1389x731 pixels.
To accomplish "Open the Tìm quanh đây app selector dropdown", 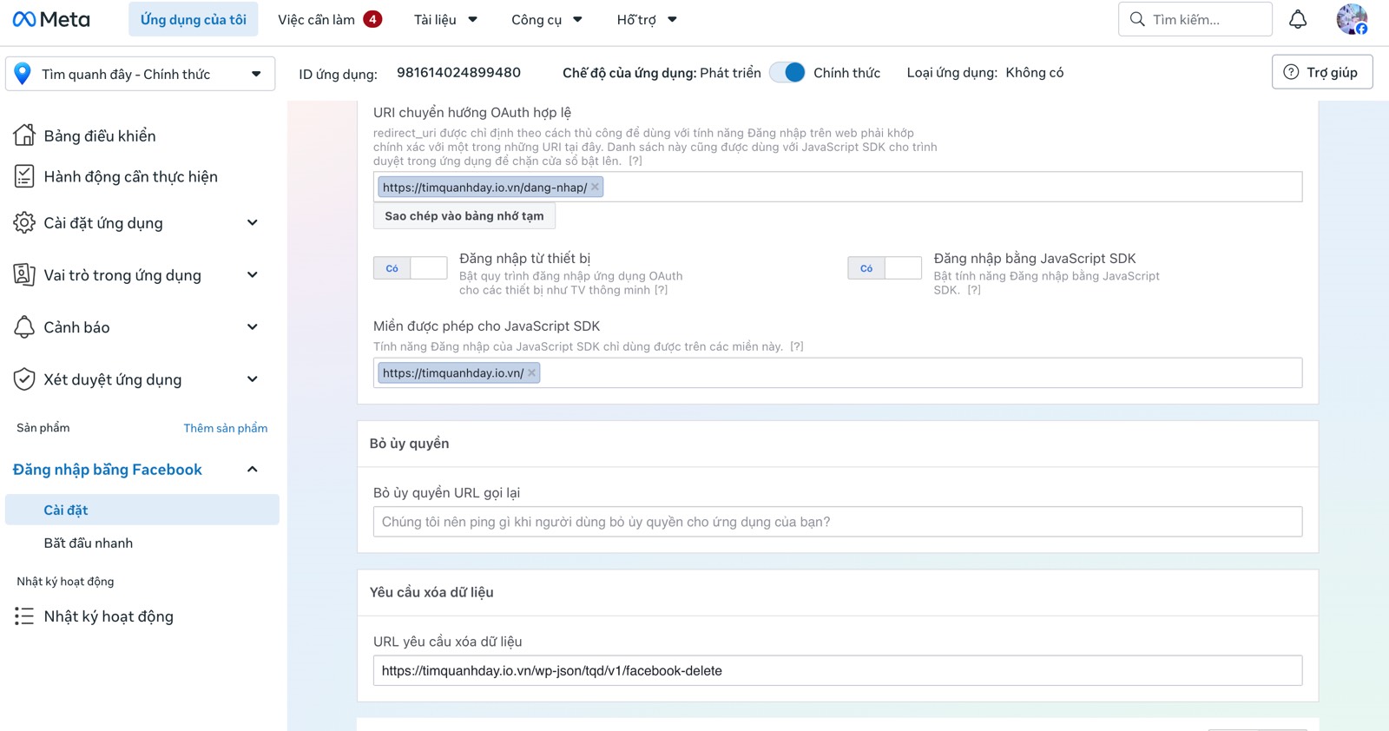I will [141, 74].
